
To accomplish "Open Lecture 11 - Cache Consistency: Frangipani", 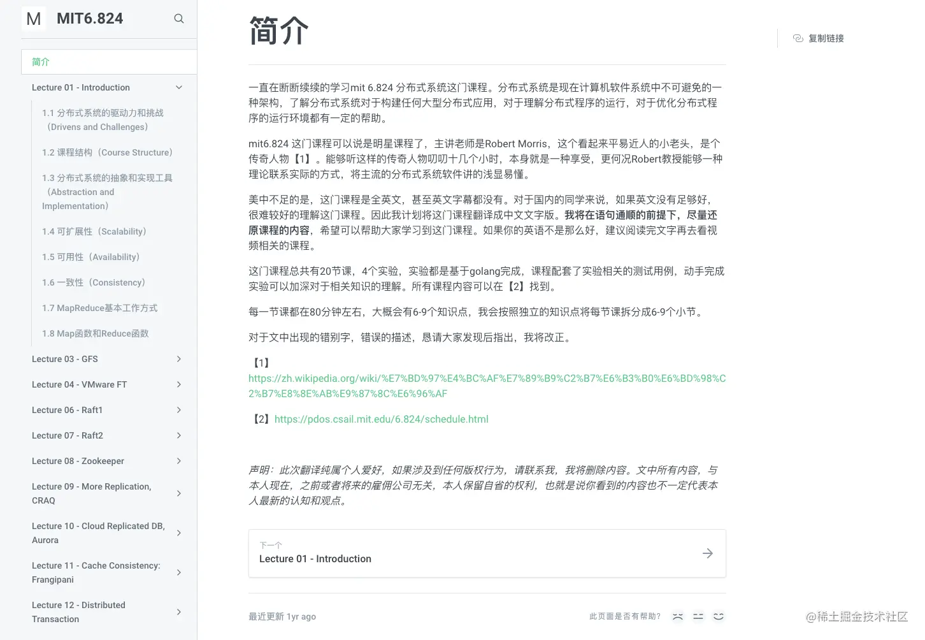I will point(96,572).
